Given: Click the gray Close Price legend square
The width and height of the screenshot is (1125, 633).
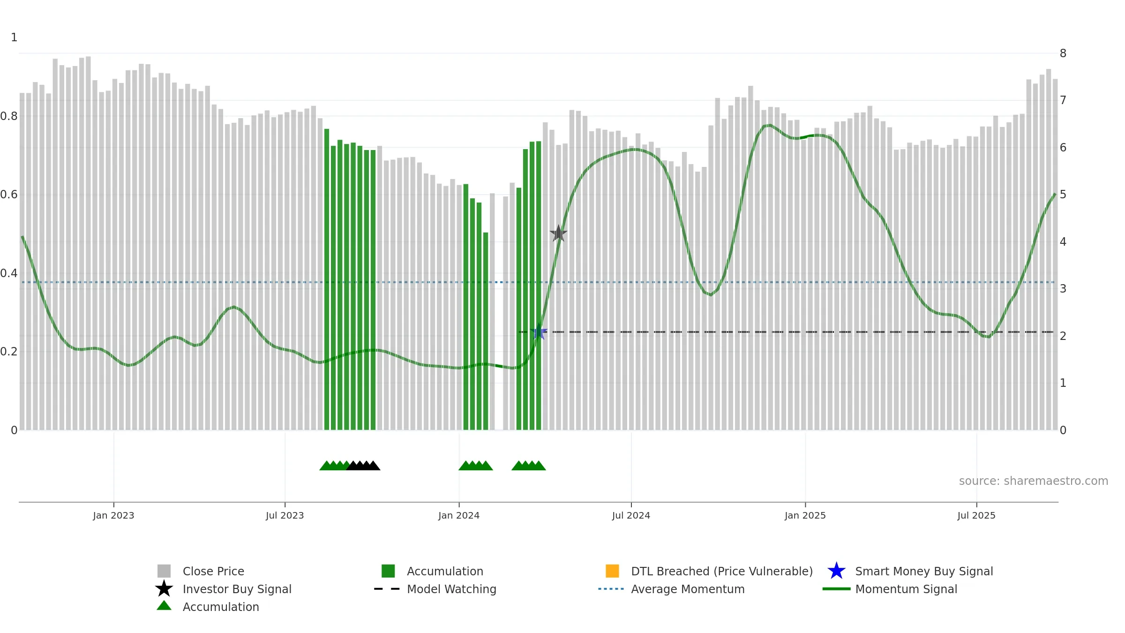Looking at the screenshot, I should (164, 571).
